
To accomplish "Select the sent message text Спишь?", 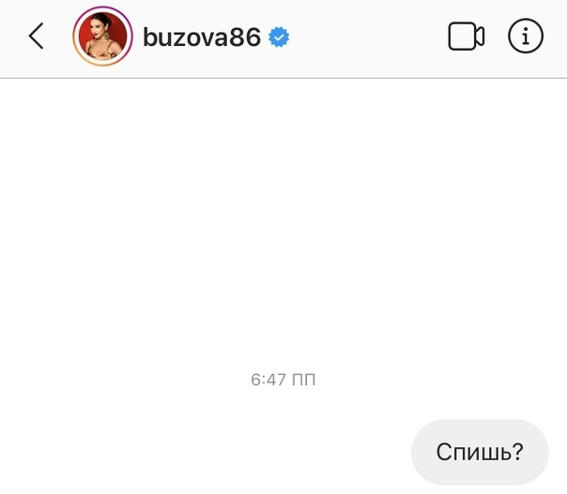I will tap(480, 452).
